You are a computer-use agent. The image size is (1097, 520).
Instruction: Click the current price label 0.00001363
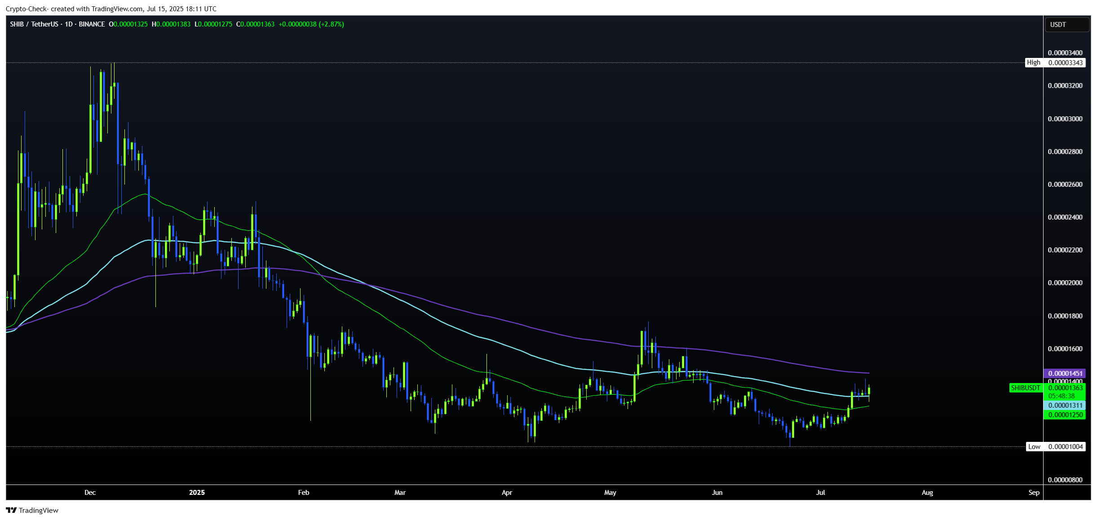(x=1065, y=388)
